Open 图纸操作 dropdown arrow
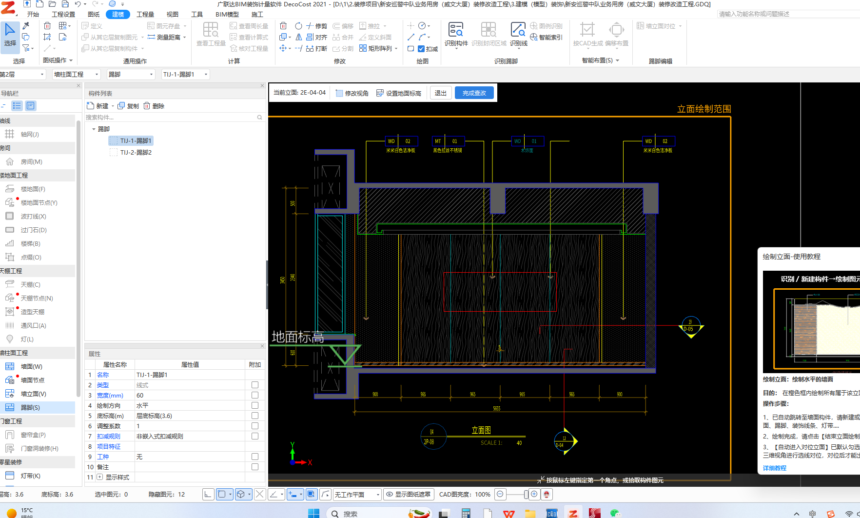Image resolution: width=860 pixels, height=518 pixels. coord(71,60)
